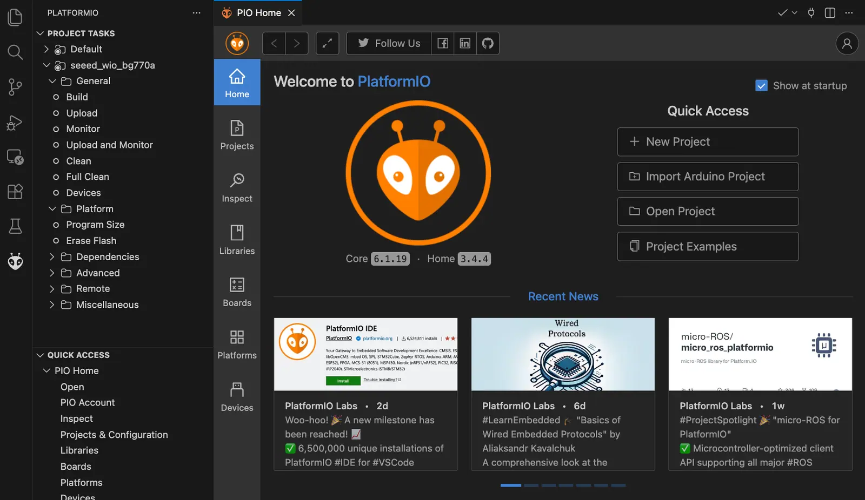The height and width of the screenshot is (500, 865).
Task: Open the PlatformIO alien icon in activity bar
Action: [x=15, y=262]
